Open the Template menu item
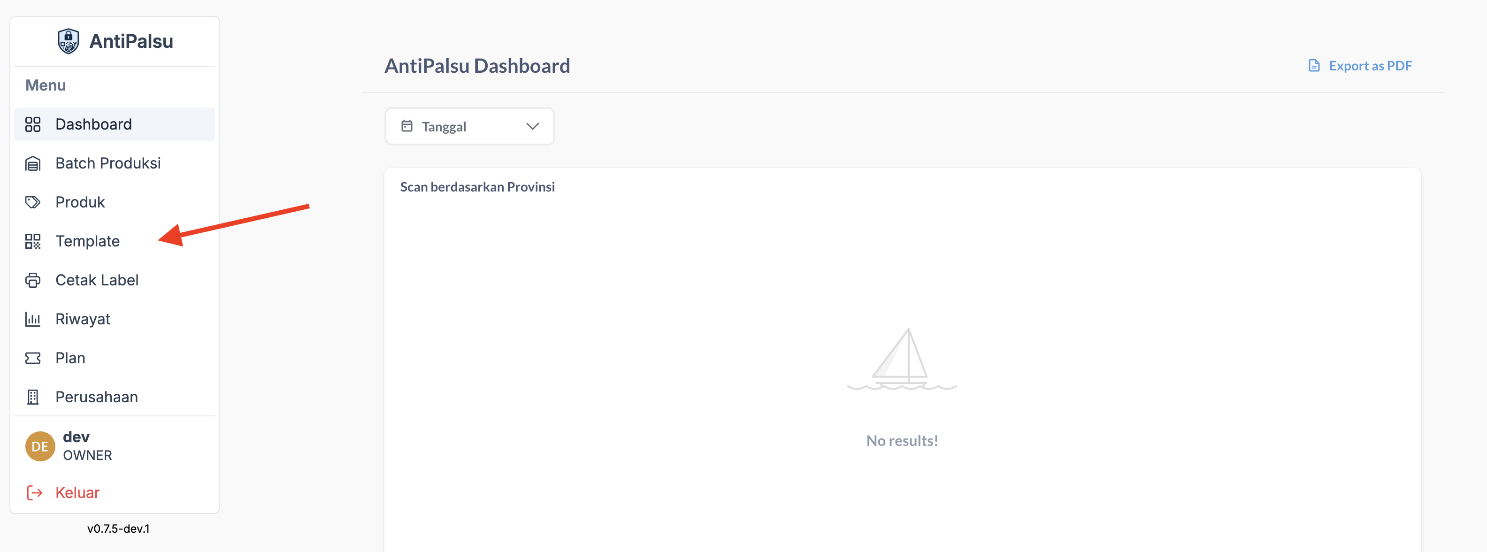The width and height of the screenshot is (1487, 552). 88,241
